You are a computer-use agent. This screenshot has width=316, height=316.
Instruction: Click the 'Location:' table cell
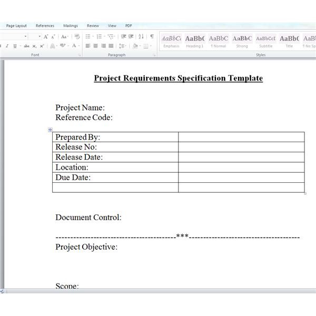[x=115, y=167]
